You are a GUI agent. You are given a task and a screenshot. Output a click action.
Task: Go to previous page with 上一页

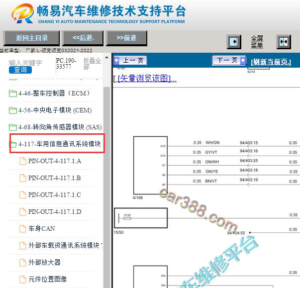pos(130,61)
